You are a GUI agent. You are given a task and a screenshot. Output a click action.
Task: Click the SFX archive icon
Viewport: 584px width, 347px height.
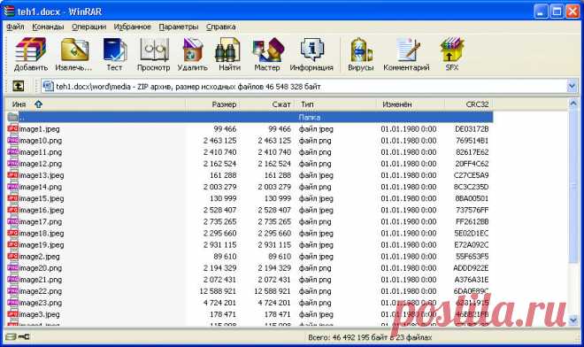tap(452, 54)
